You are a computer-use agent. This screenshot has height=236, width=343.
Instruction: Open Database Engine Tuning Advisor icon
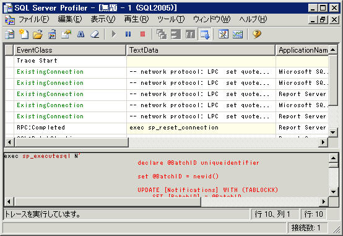224,34
